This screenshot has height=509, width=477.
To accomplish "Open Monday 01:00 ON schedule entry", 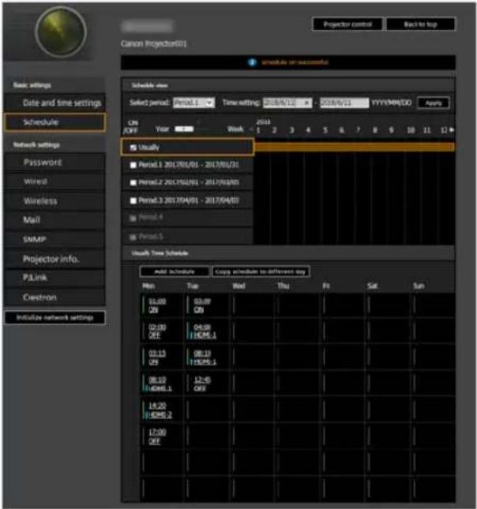I will pyautogui.click(x=157, y=305).
